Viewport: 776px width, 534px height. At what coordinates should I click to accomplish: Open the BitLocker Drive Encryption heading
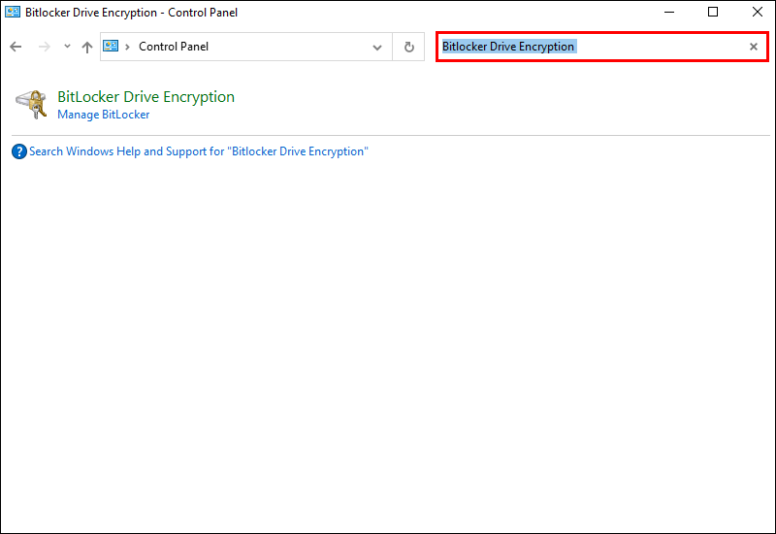(x=145, y=97)
